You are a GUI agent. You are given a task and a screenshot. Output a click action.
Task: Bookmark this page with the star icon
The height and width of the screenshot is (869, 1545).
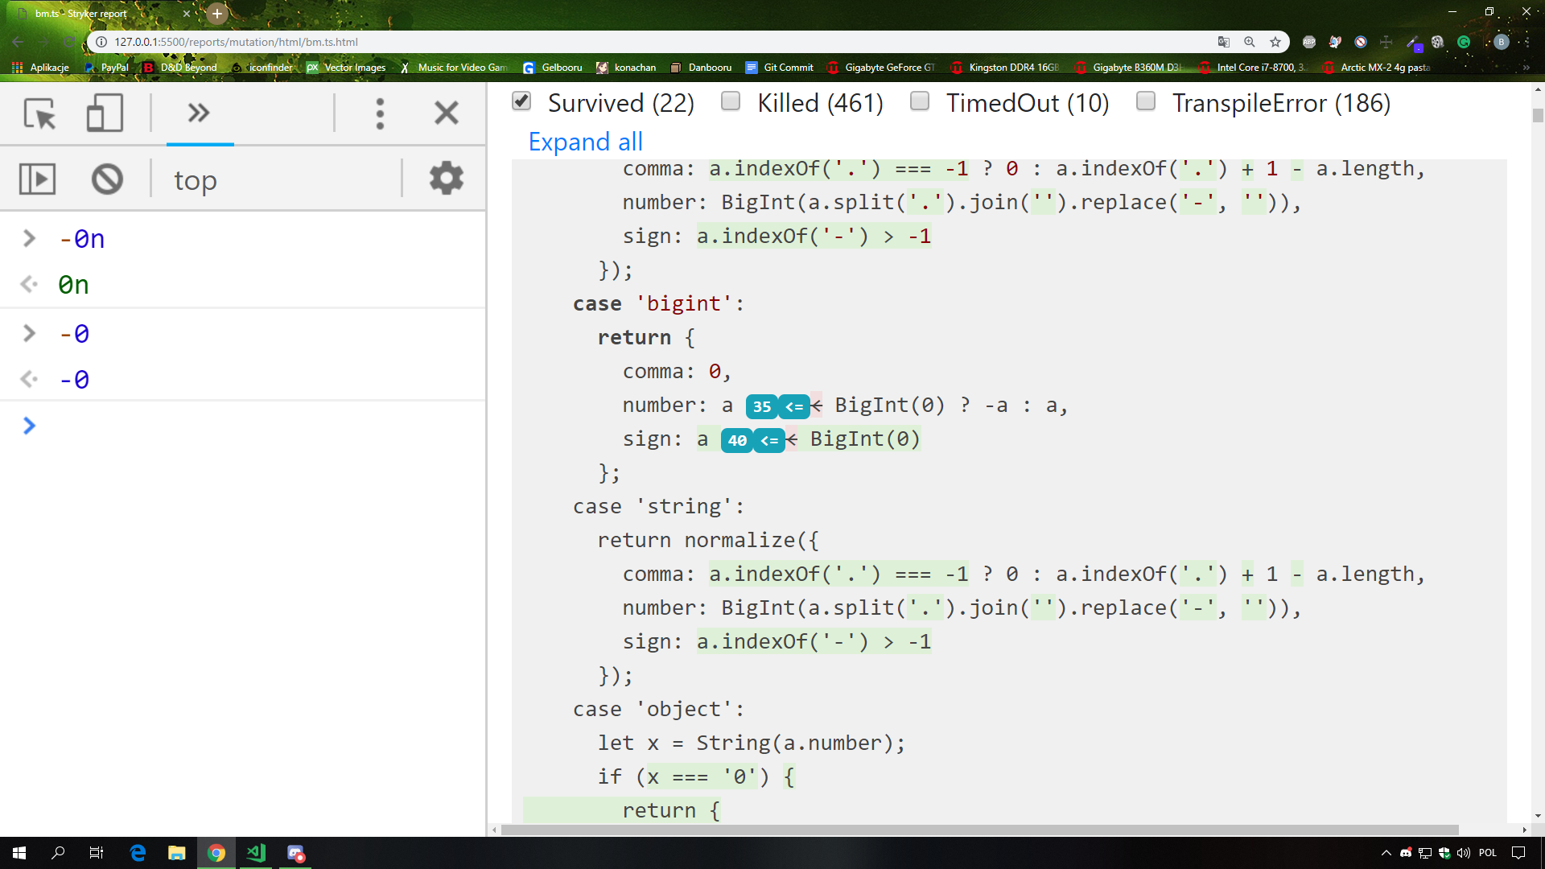click(x=1275, y=42)
